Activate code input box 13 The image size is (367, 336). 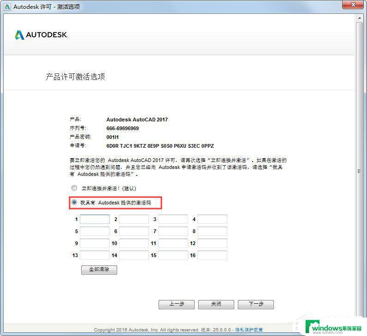[x=95, y=255]
